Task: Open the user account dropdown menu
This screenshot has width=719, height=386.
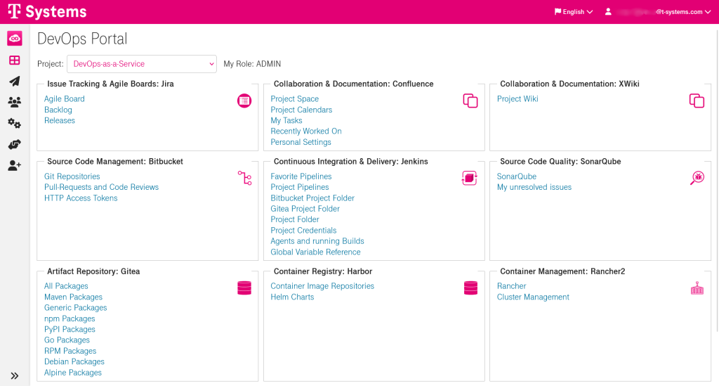Action: click(658, 12)
